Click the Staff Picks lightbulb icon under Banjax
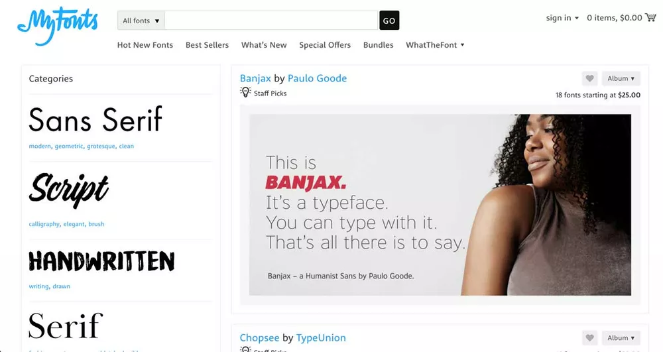This screenshot has width=663, height=352. pyautogui.click(x=245, y=92)
